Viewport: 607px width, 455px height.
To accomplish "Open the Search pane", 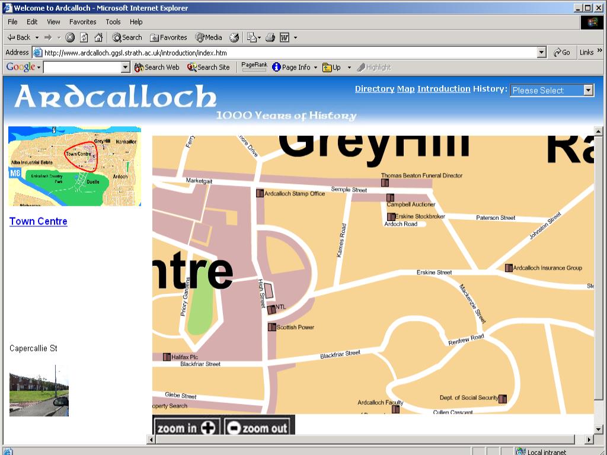I will click(x=127, y=37).
